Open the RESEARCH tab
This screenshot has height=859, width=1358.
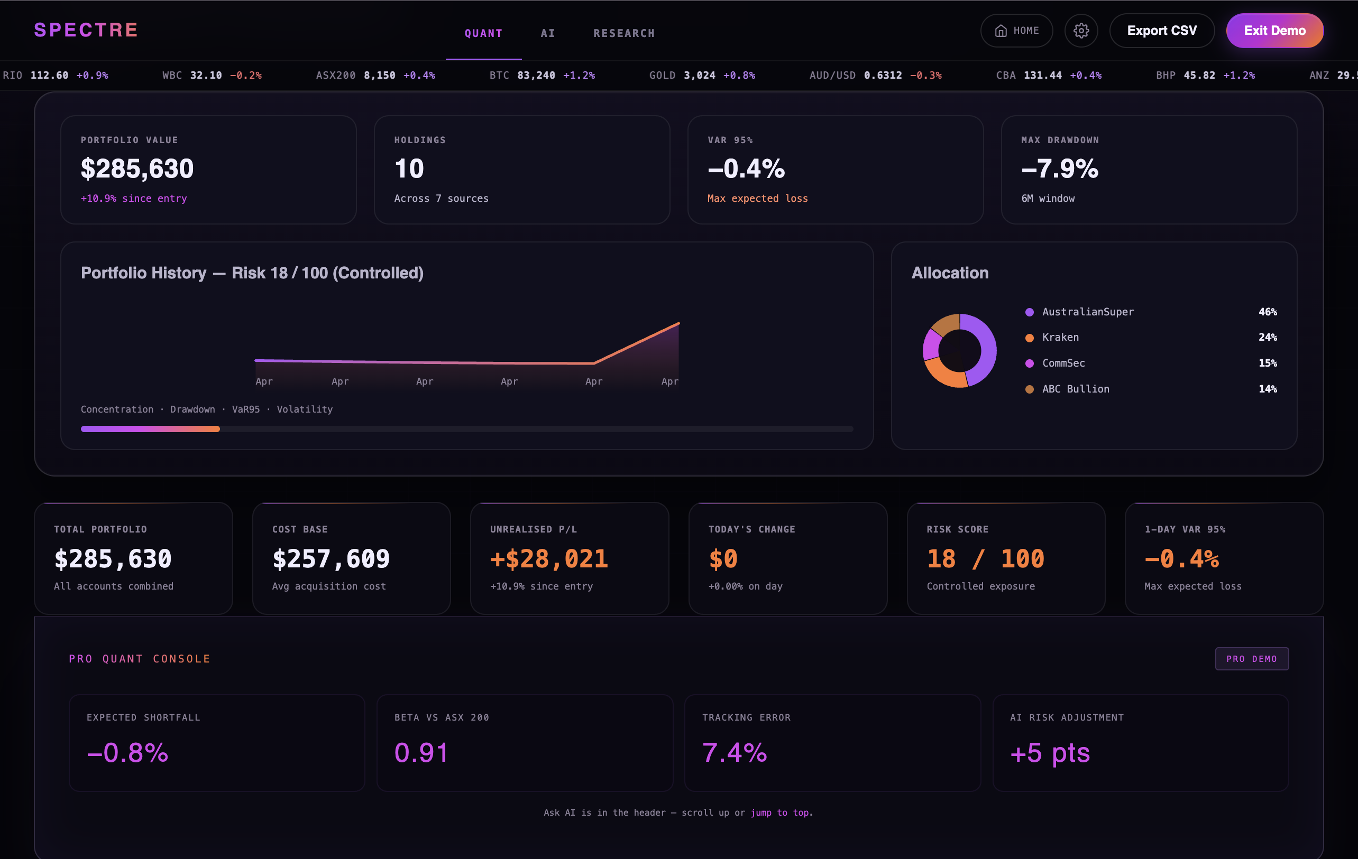tap(623, 33)
